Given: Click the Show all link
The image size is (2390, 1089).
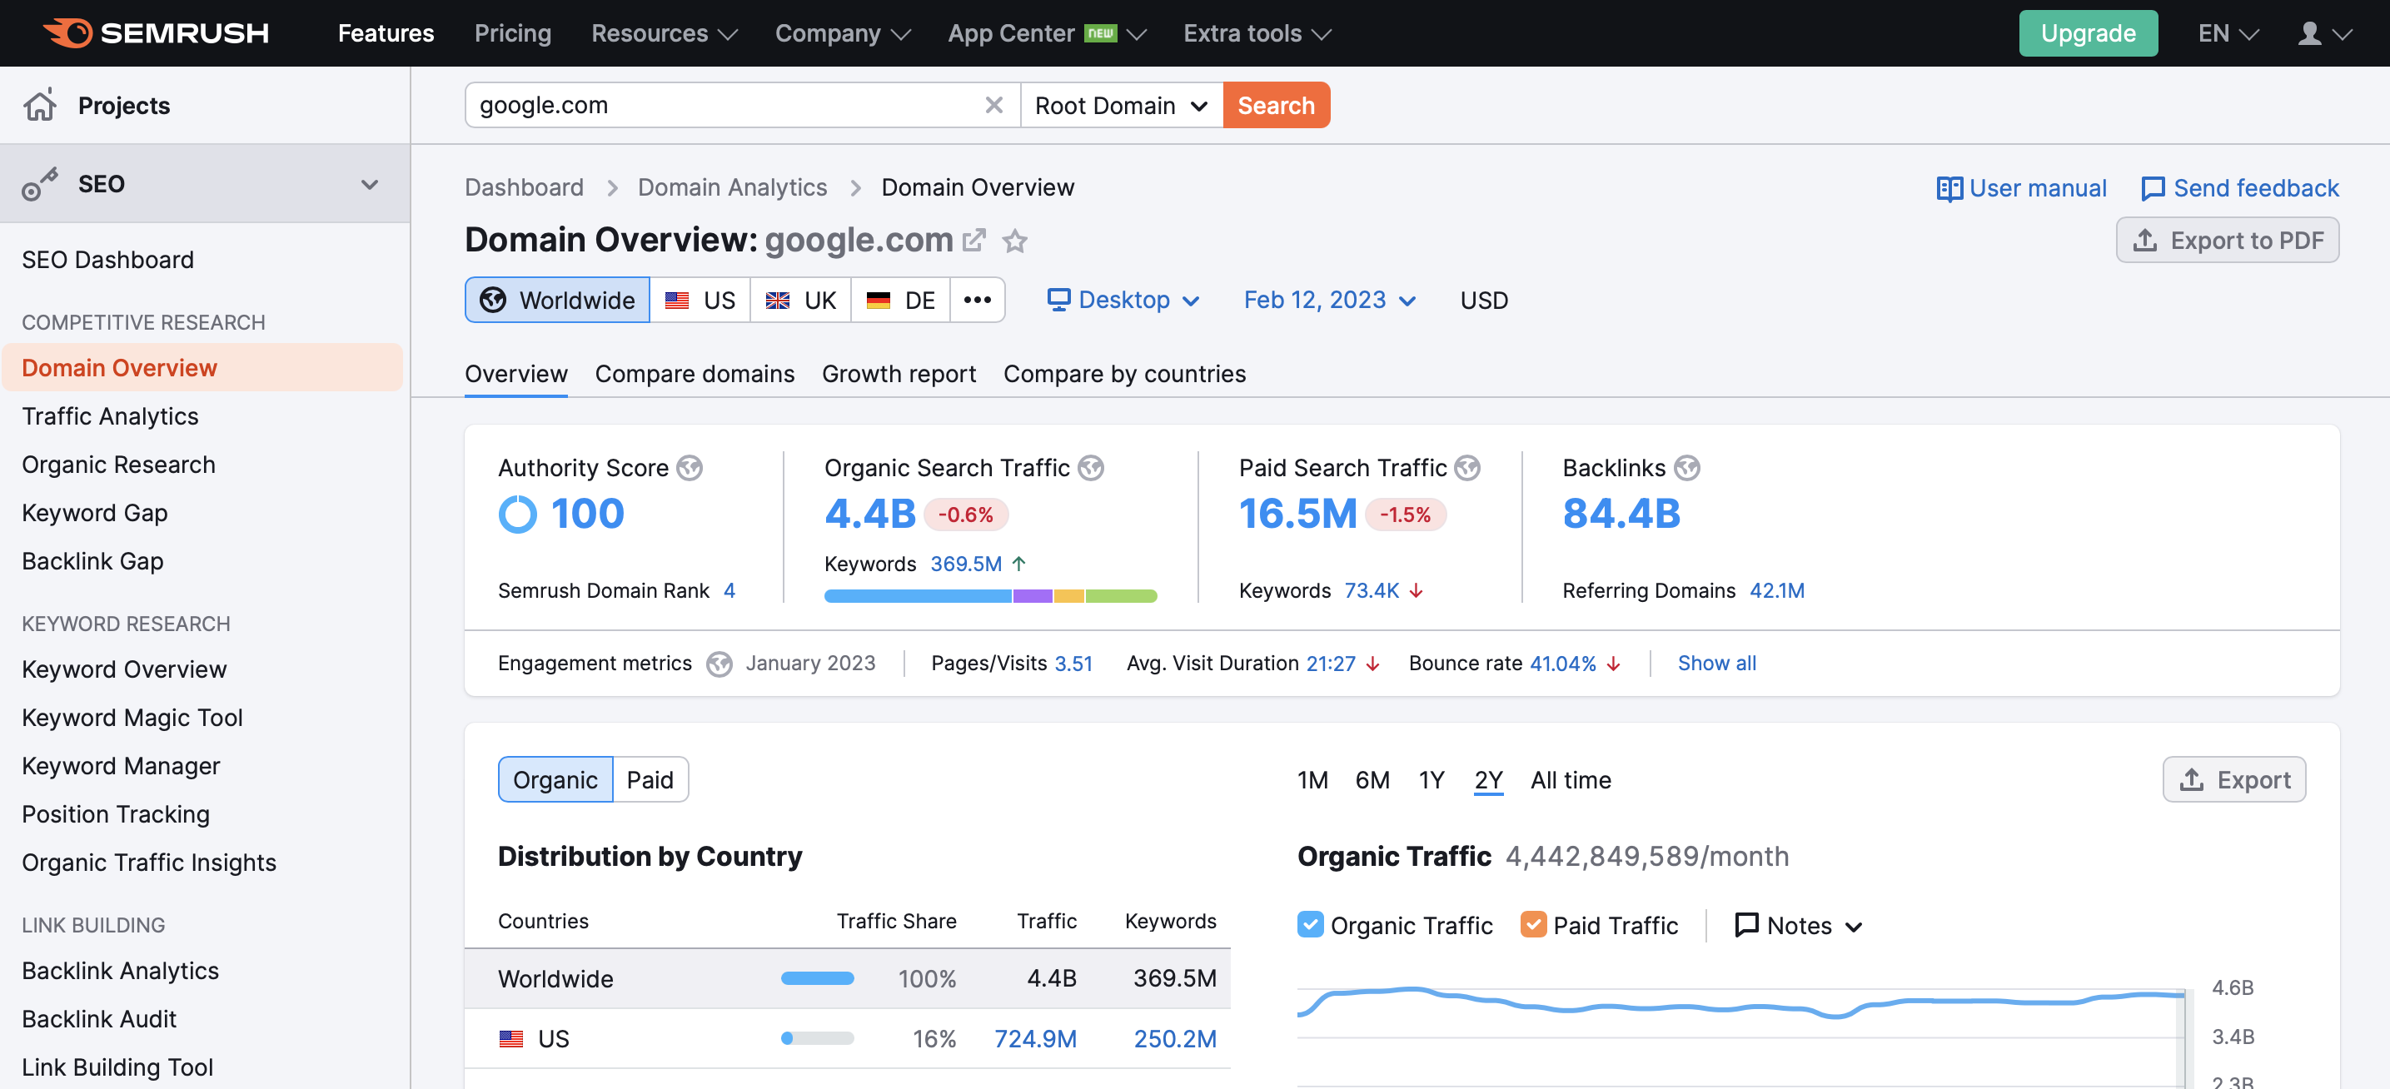Looking at the screenshot, I should [x=1716, y=664].
